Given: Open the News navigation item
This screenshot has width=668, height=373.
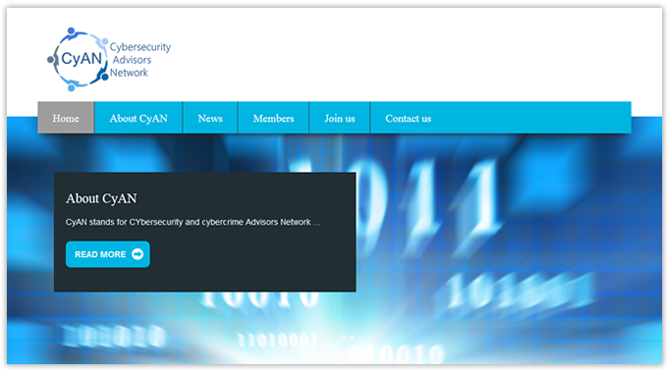Looking at the screenshot, I should click(210, 118).
